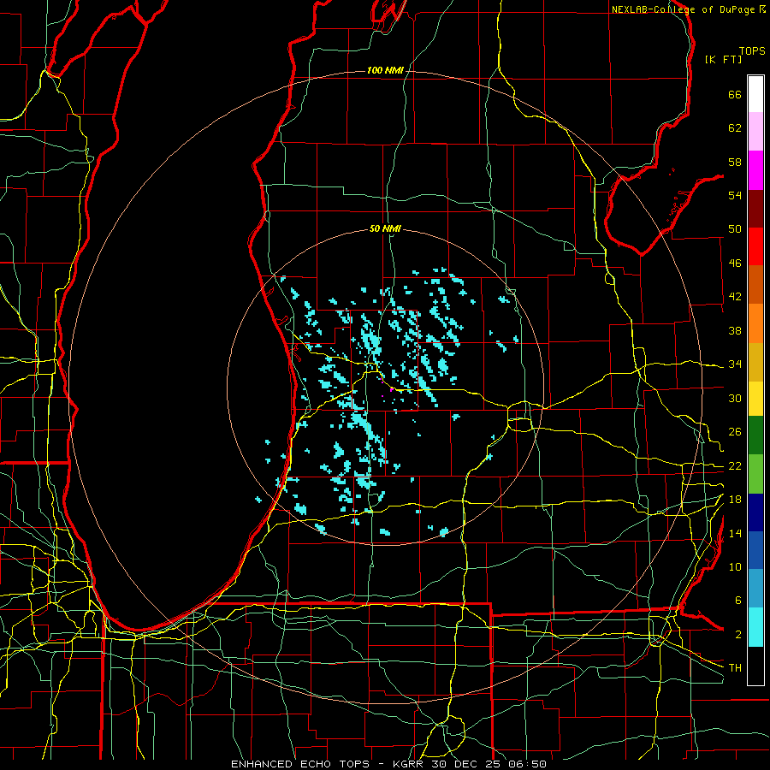The height and width of the screenshot is (770, 770).
Task: Select the 58 legend value
Action: point(735,162)
